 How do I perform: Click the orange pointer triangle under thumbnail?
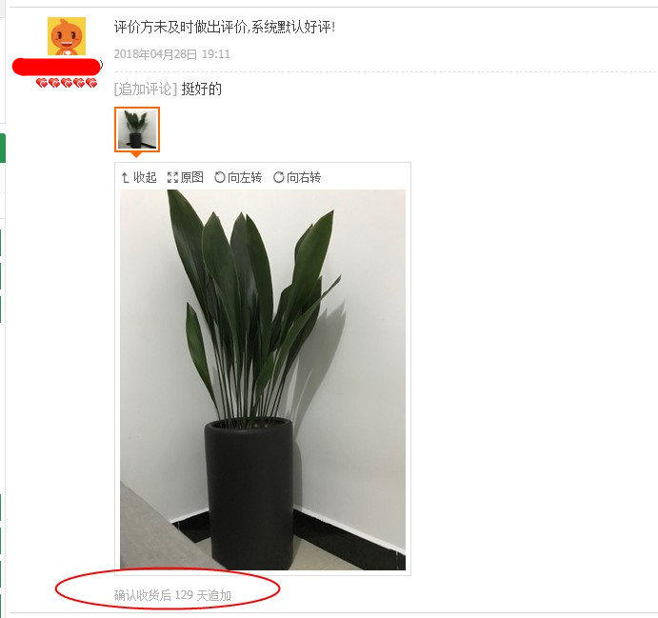click(x=136, y=155)
